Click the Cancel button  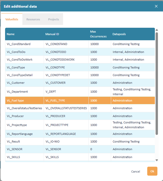pos(135,171)
